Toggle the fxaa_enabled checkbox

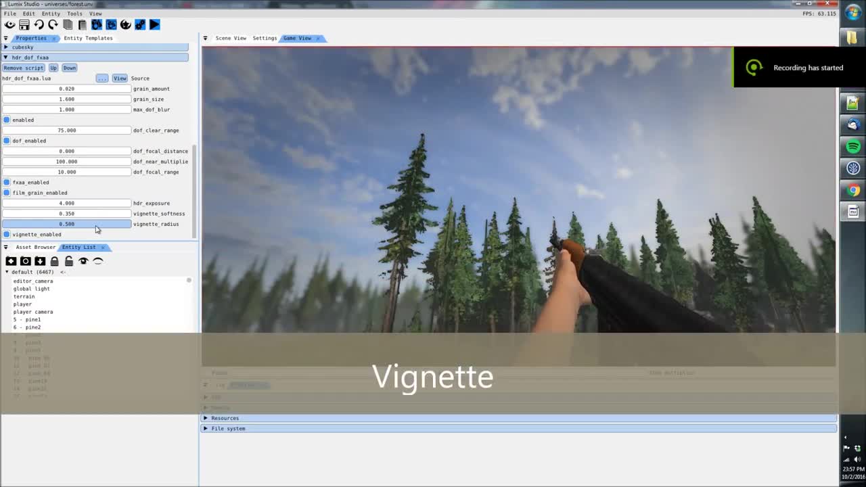point(7,182)
